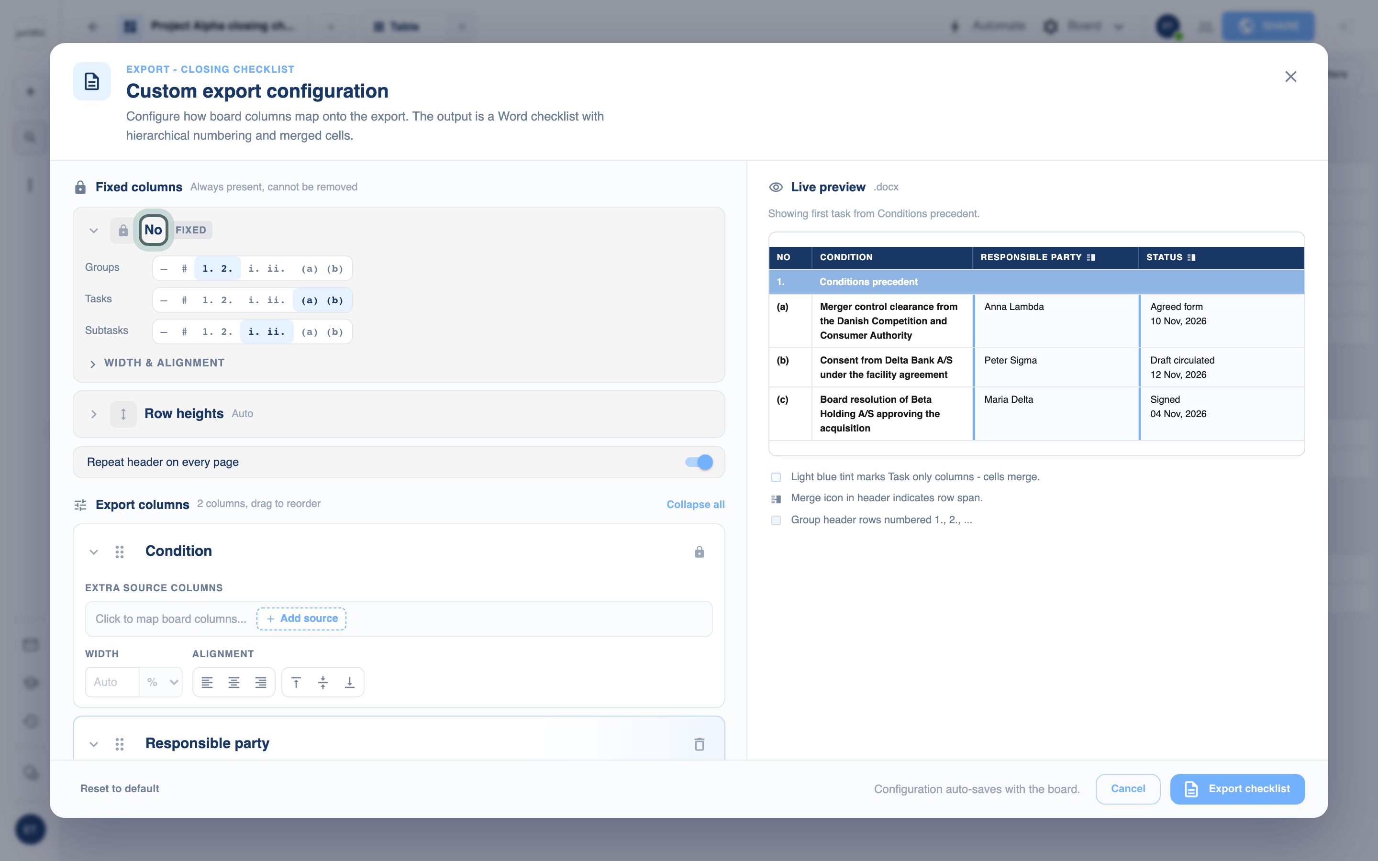1378x861 pixels.
Task: Close the Custom export configuration dialog
Action: tap(1290, 77)
